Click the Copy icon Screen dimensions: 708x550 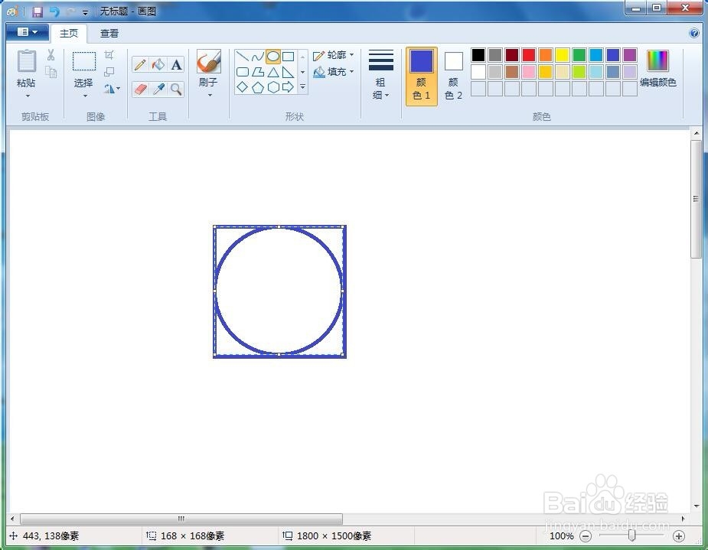point(51,72)
